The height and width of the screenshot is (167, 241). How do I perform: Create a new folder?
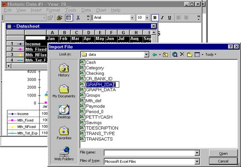(x=190, y=54)
